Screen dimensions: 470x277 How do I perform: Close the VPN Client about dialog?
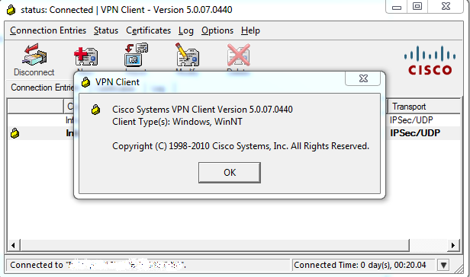tap(363, 78)
